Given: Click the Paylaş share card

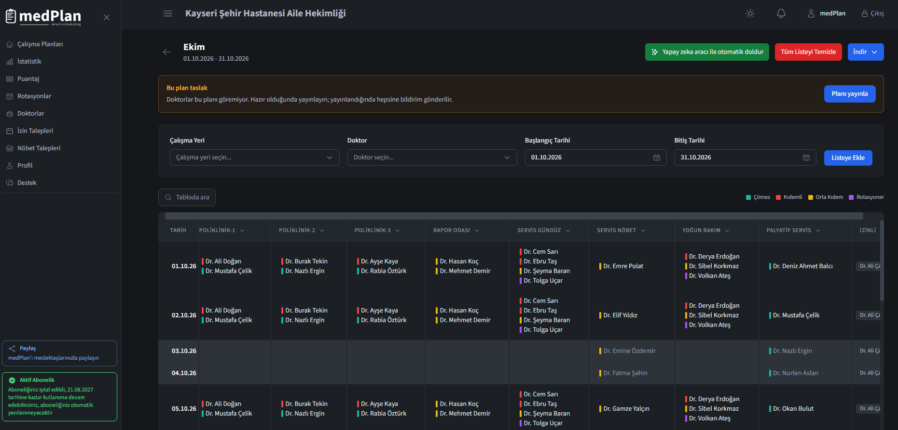Looking at the screenshot, I should tap(59, 353).
